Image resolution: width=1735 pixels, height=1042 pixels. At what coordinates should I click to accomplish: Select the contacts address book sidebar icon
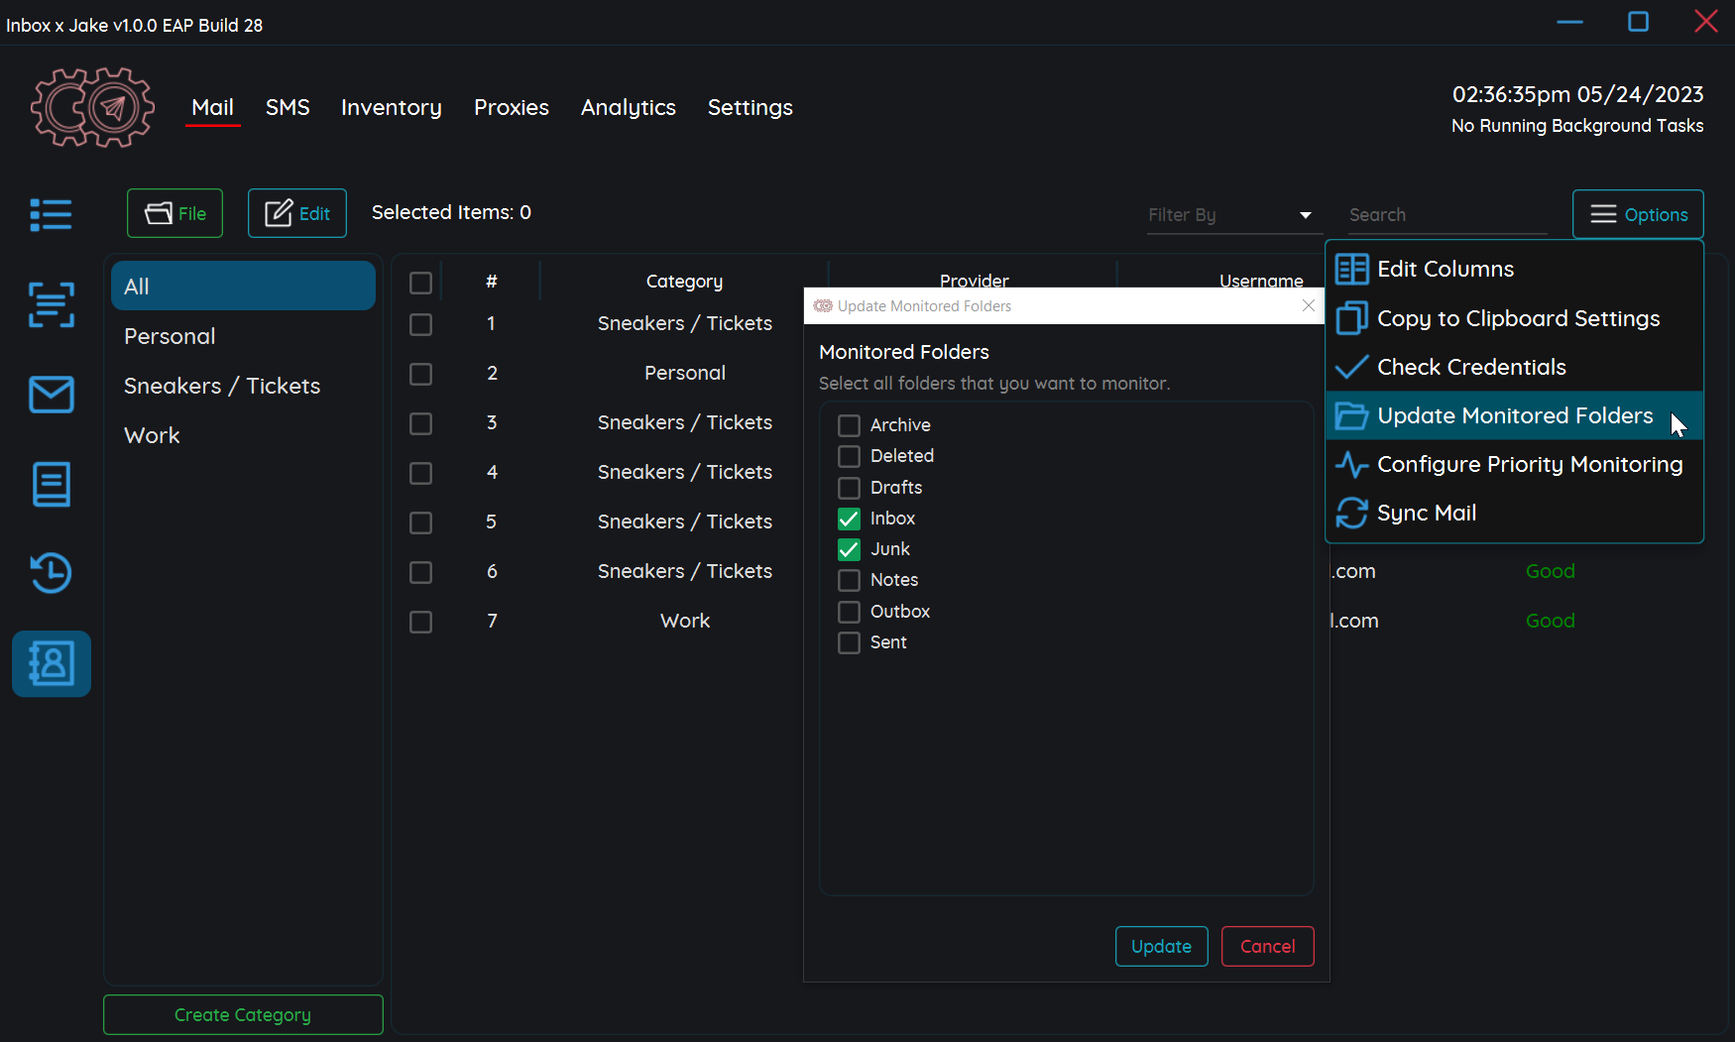[x=51, y=663]
